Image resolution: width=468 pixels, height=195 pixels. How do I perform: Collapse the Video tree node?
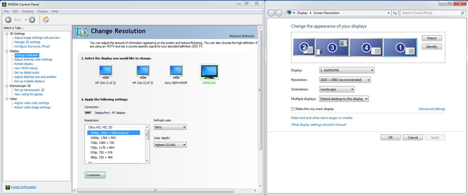(7, 99)
